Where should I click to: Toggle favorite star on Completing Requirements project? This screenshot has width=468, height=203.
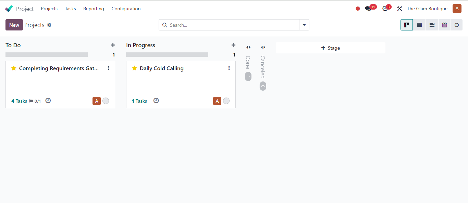pyautogui.click(x=14, y=68)
